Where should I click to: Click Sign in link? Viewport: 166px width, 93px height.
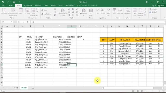[154, 6]
